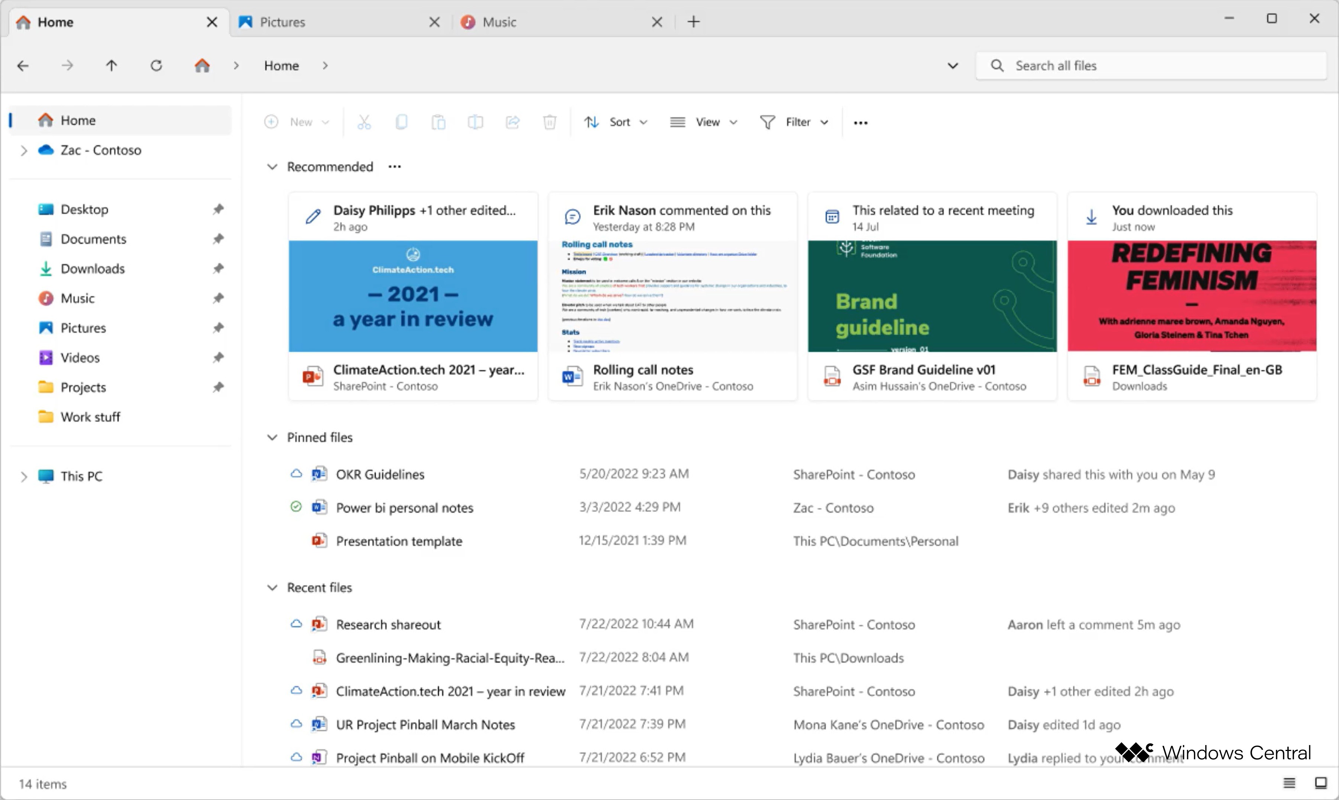The width and height of the screenshot is (1339, 800).
Task: Open the Home navigation item
Action: click(x=78, y=120)
